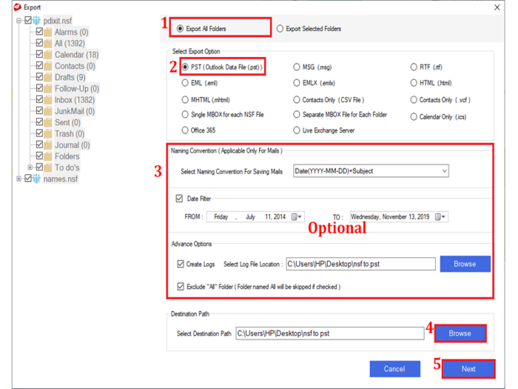Choose PST (Outlook Data File) format
Viewport: 518px width, 389px height.
coord(185,67)
